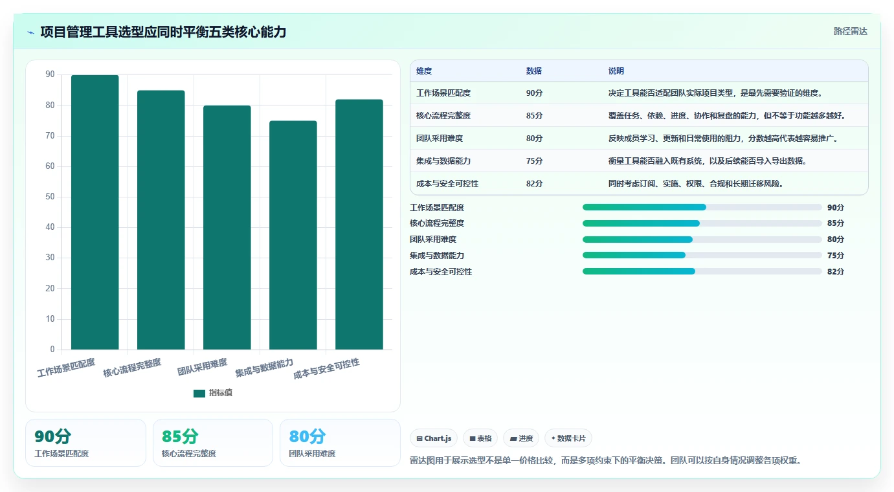The height and width of the screenshot is (492, 894).
Task: Click the 90 tick on the y-axis
Action: coord(50,75)
